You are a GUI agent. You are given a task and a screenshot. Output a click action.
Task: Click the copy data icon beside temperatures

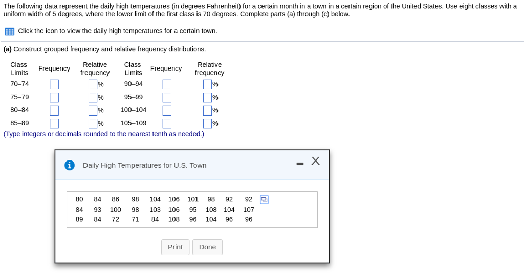coord(264,199)
